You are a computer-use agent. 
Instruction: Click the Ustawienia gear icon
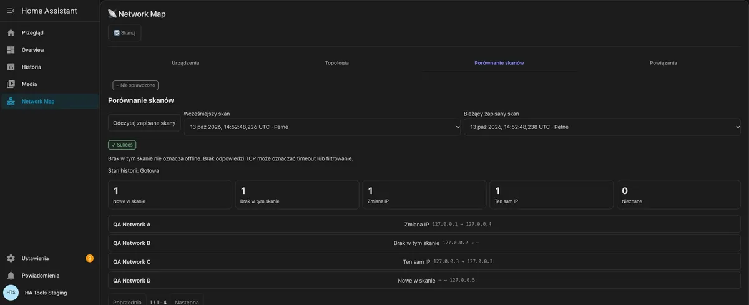[11, 258]
